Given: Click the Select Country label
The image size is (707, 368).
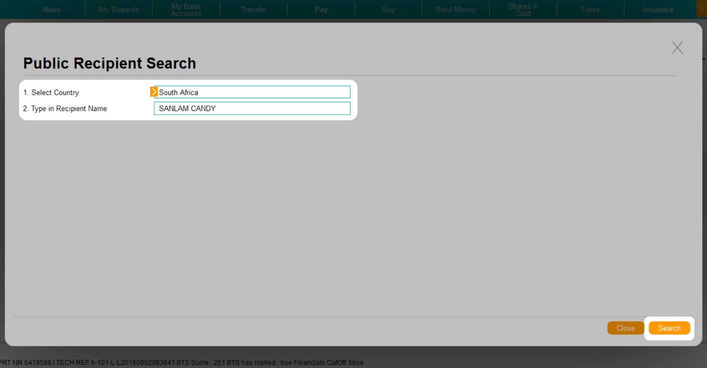Looking at the screenshot, I should click(x=51, y=92).
